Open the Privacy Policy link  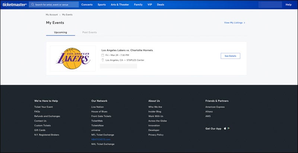(156, 135)
